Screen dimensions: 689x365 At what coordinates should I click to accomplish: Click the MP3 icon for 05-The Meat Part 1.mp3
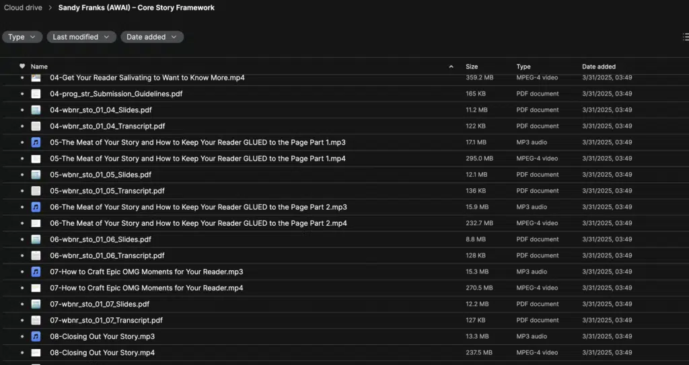tap(36, 143)
